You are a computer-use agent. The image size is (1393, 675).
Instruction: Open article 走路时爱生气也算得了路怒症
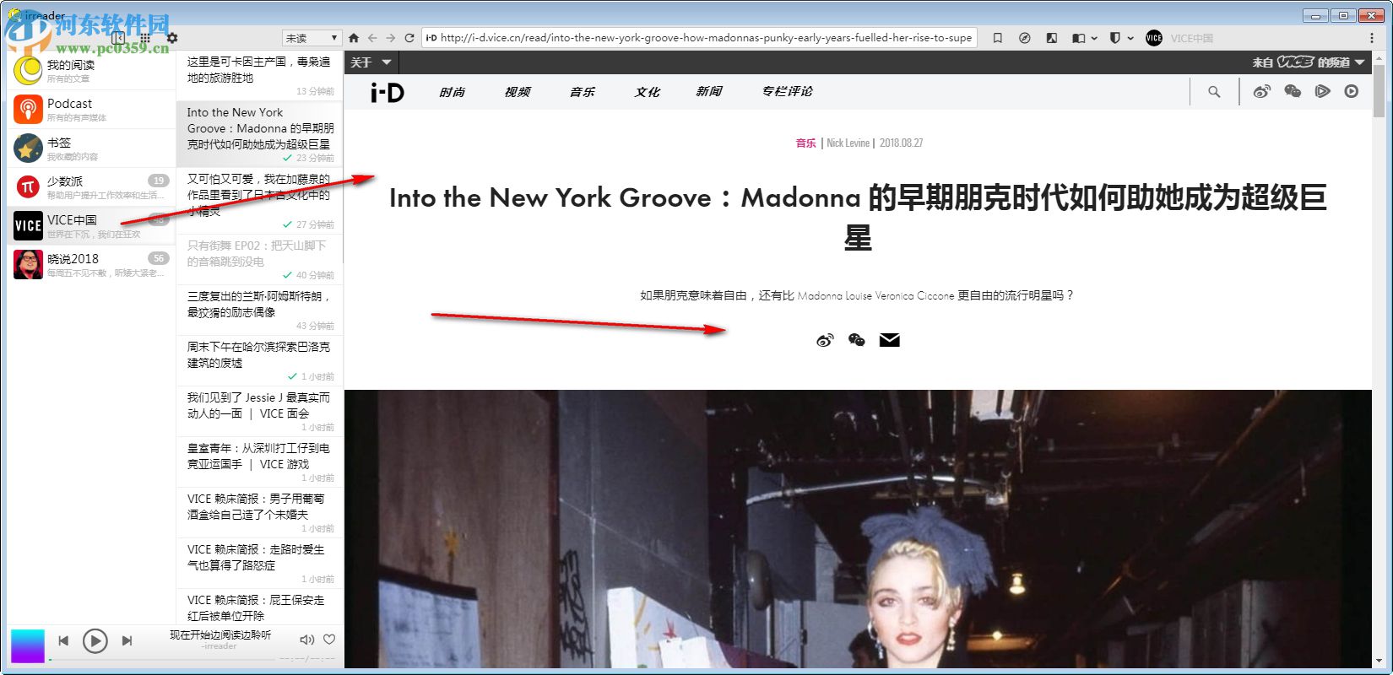[x=260, y=564]
